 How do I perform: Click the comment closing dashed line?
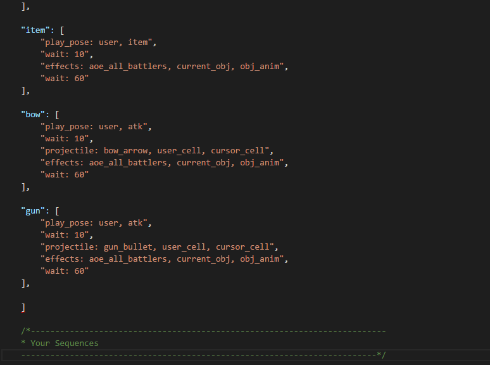pos(203,355)
